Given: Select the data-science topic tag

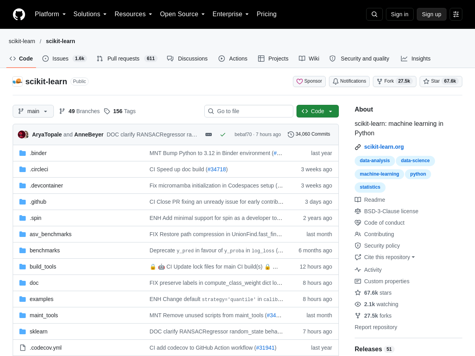Looking at the screenshot, I should coord(415,161).
